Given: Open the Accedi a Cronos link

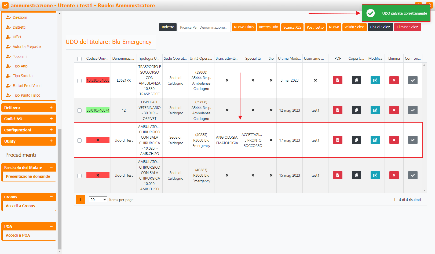Looking at the screenshot, I should click(20, 206).
